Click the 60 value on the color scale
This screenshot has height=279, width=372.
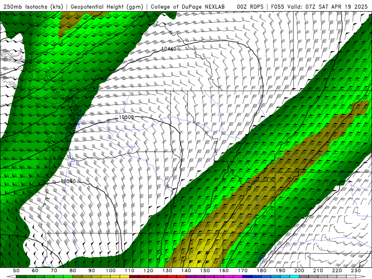35,271
